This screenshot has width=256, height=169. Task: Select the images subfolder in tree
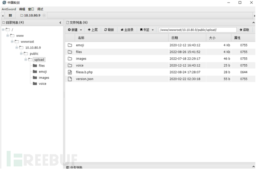point(44,78)
